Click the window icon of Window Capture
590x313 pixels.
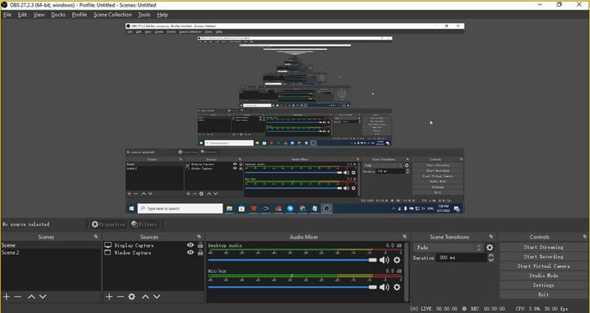coord(108,253)
